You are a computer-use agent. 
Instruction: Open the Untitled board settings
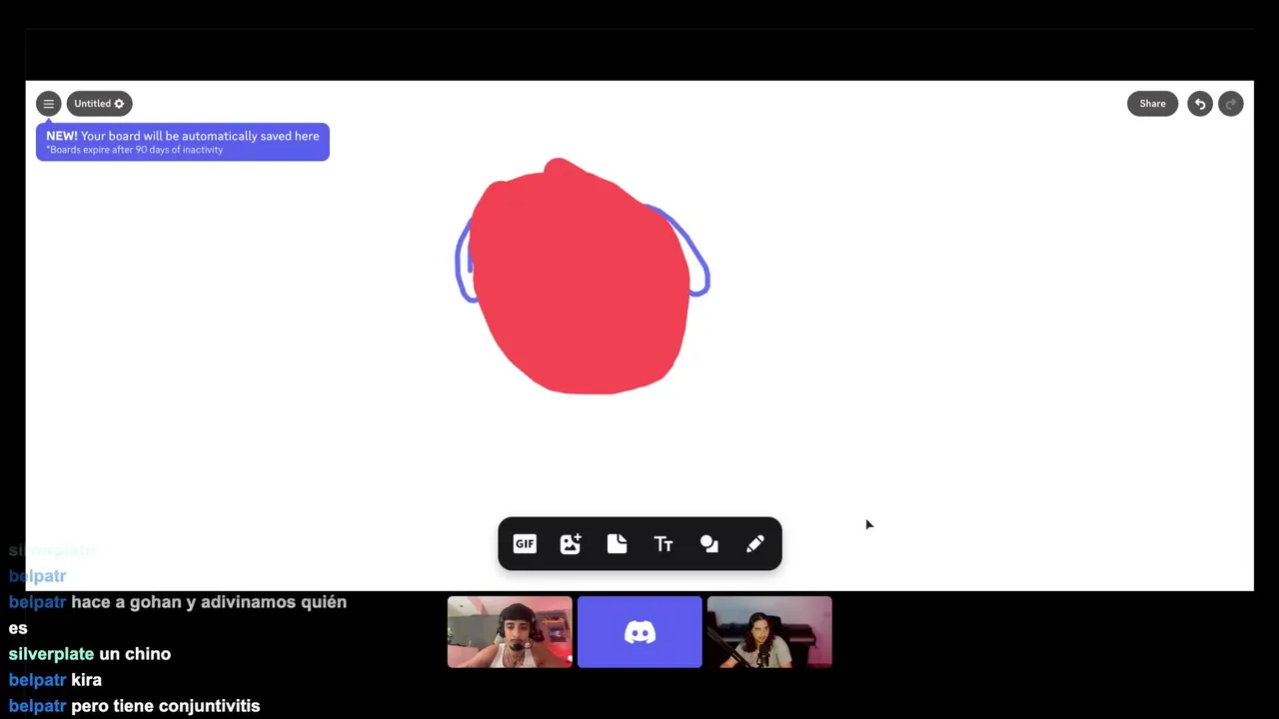tap(99, 104)
